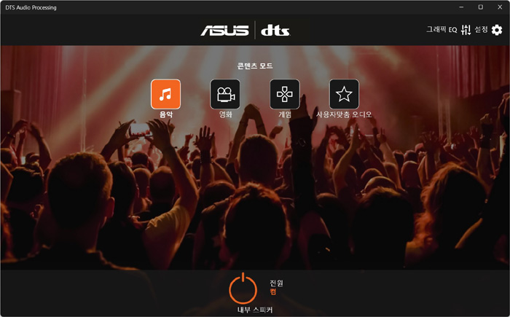Viewport: 510px width, 317px height.
Task: Click the 내부 스피커 output label
Action: [255, 310]
